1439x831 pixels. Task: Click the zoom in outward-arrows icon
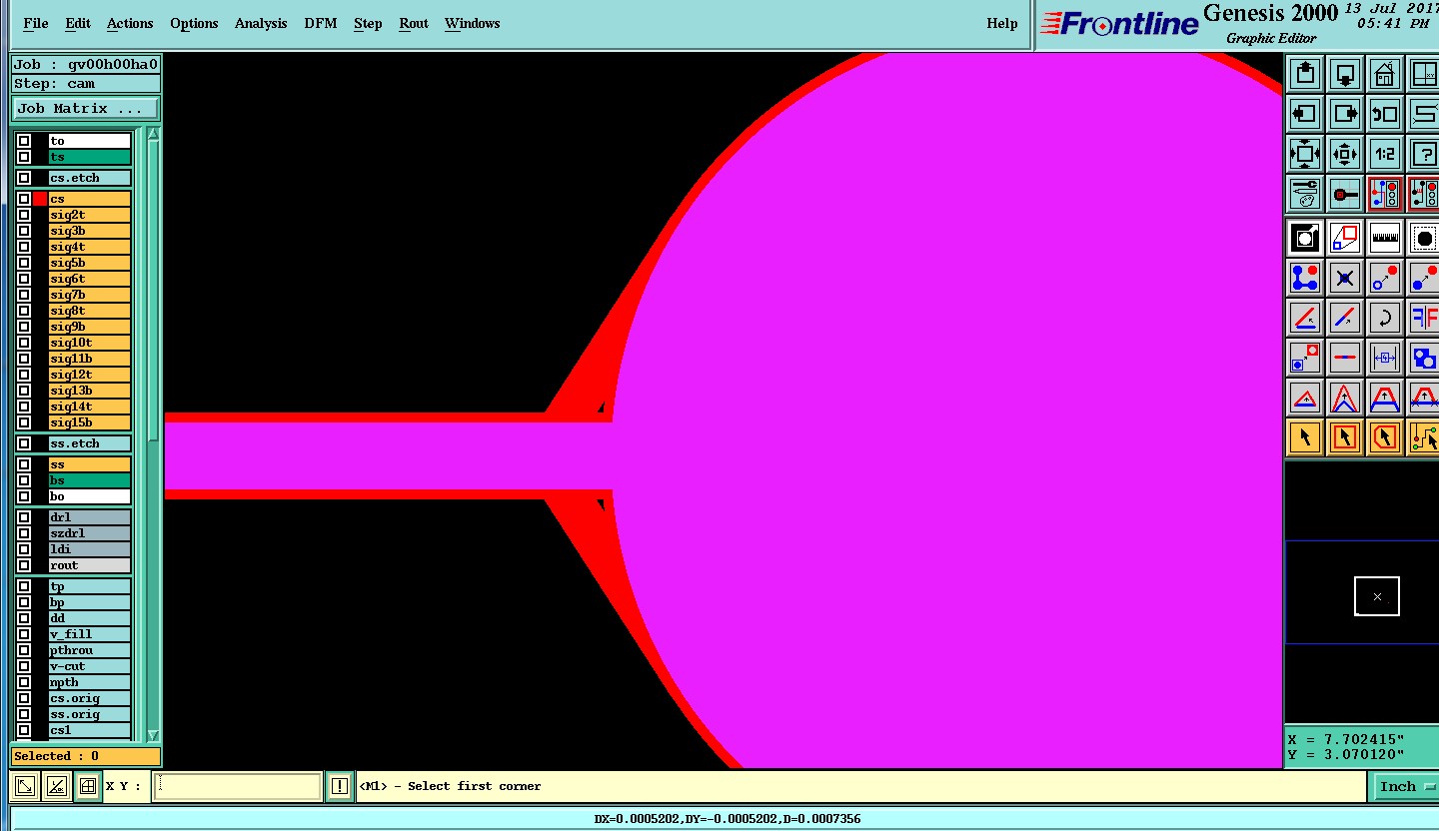coord(1305,154)
